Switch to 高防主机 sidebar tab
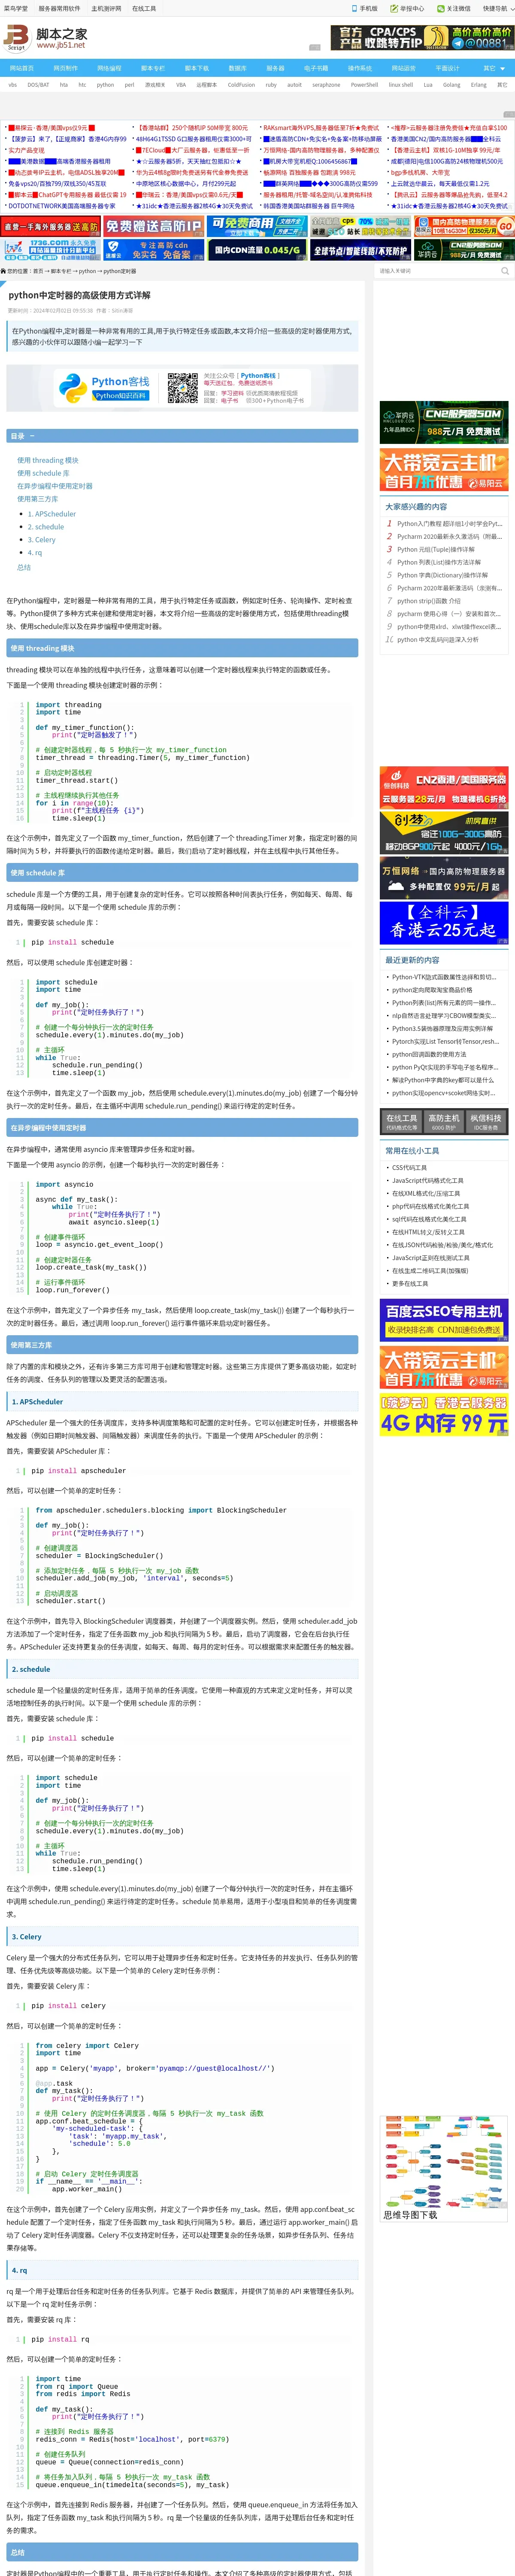Image resolution: width=515 pixels, height=2576 pixels. click(x=444, y=1121)
